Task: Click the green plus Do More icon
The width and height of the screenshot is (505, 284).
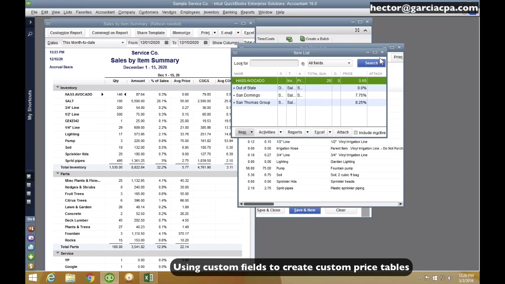Action: (x=31, y=257)
